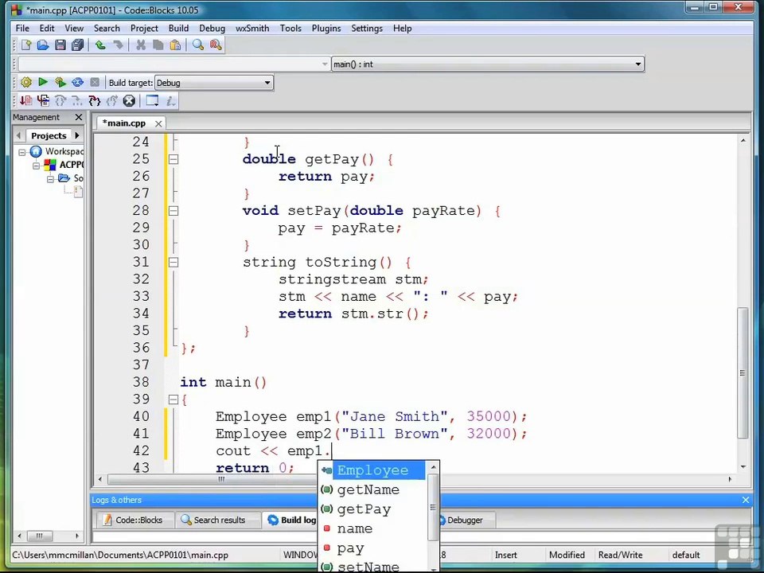Abort the build icon
Image resolution: width=764 pixels, height=573 pixels.
(95, 82)
